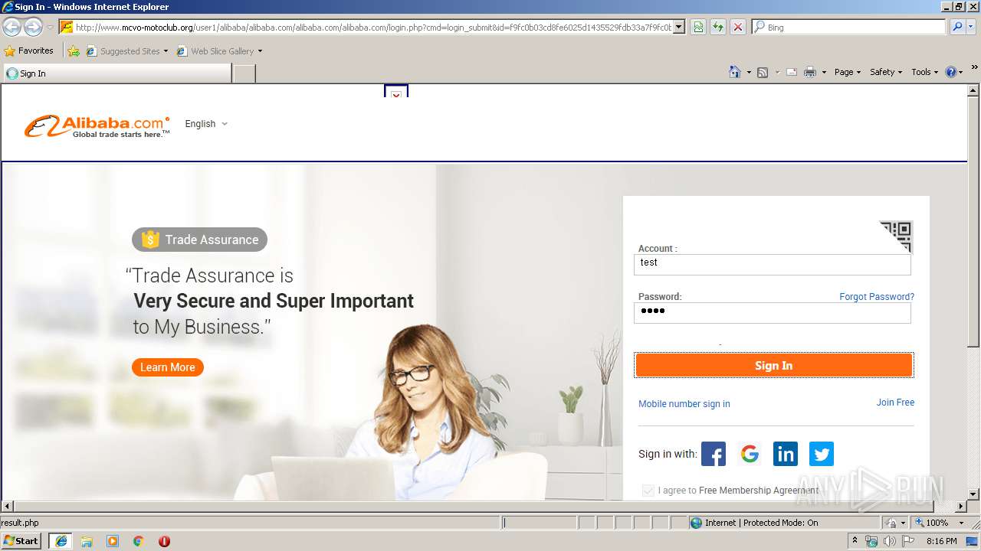The image size is (981, 551).
Task: Click Mobile number sign in link
Action: tap(684, 404)
